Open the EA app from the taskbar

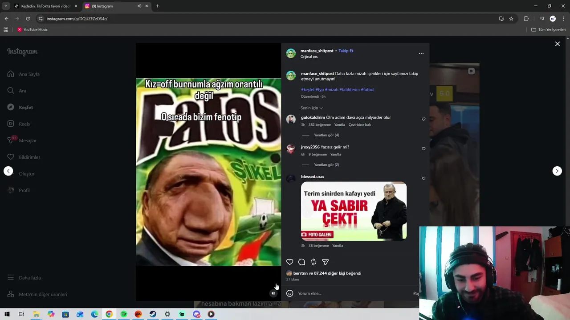[138, 314]
